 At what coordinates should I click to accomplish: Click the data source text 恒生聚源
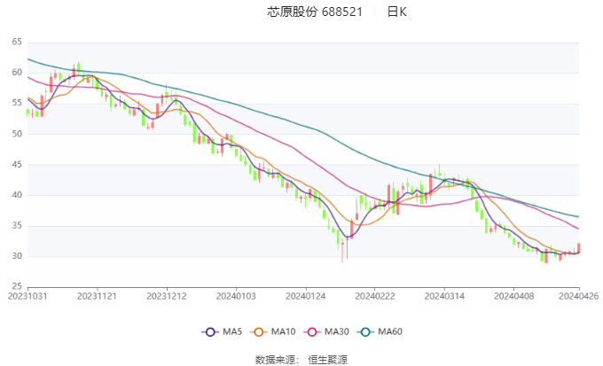(x=328, y=360)
